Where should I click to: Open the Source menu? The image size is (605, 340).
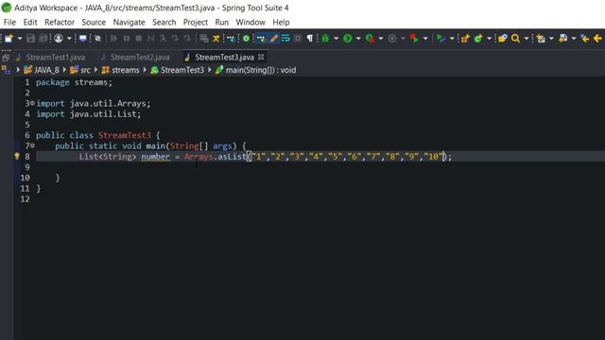[x=94, y=23]
